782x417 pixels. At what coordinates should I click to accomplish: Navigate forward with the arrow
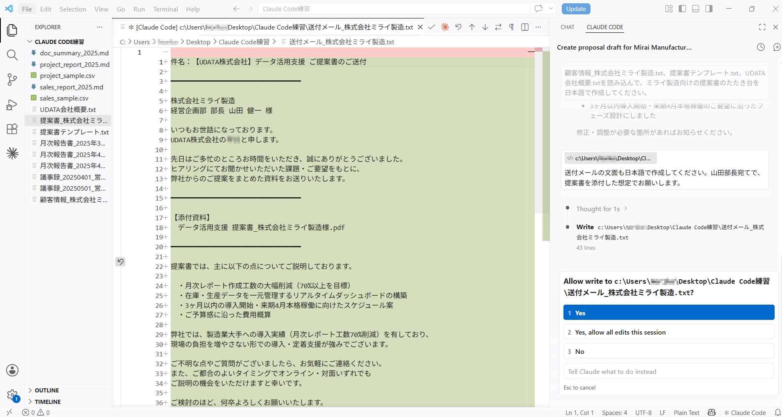(250, 9)
